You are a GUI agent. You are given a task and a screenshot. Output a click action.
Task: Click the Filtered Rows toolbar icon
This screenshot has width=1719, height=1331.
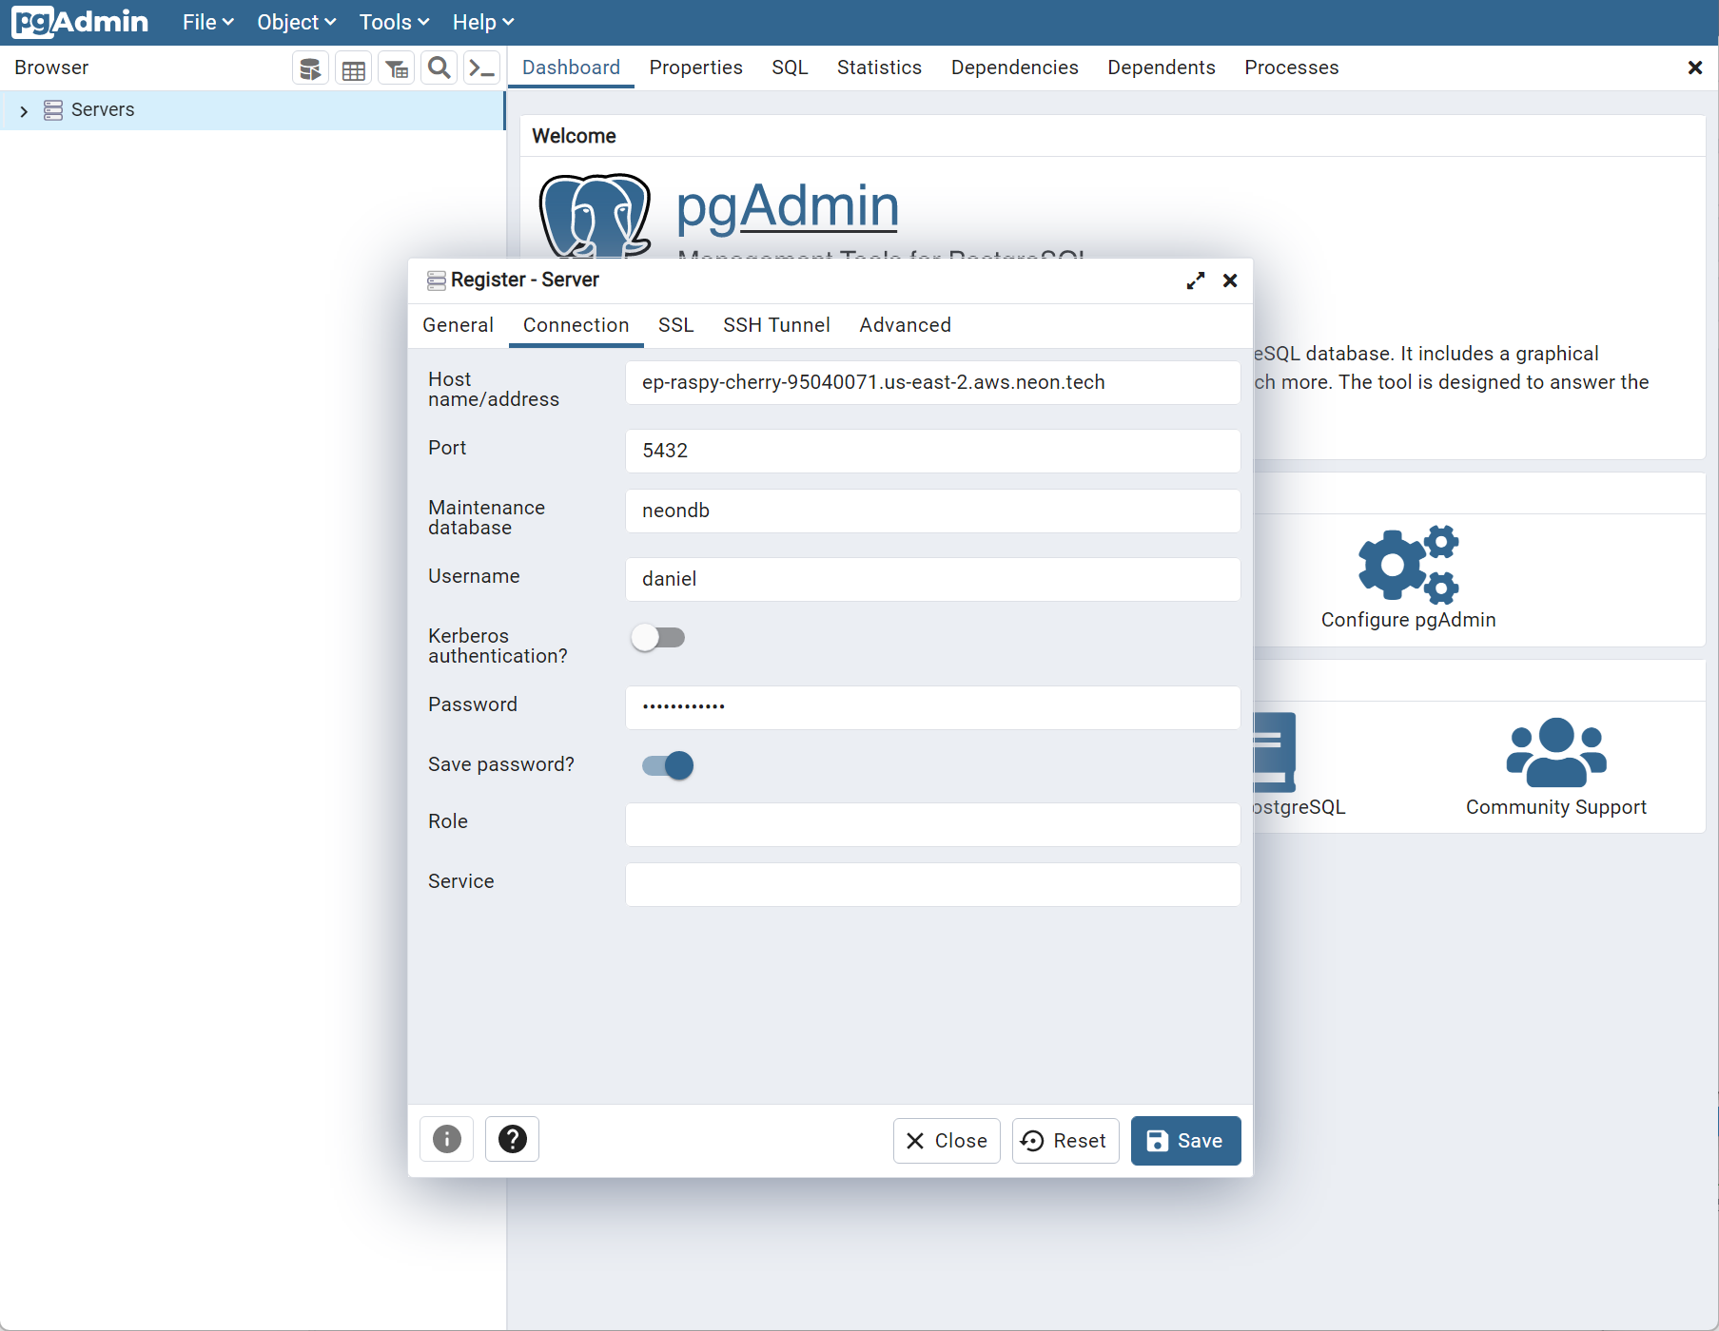coord(397,68)
